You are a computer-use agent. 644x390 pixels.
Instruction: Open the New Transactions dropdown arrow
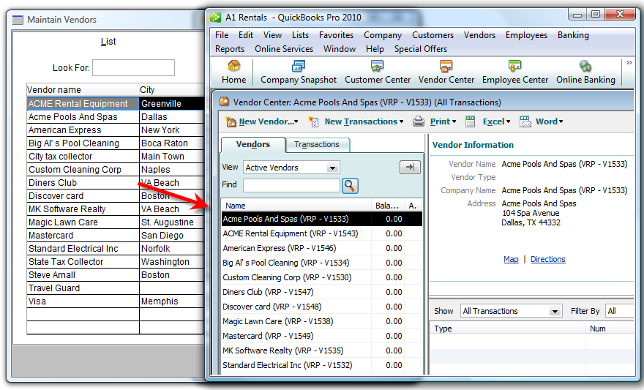coord(401,122)
